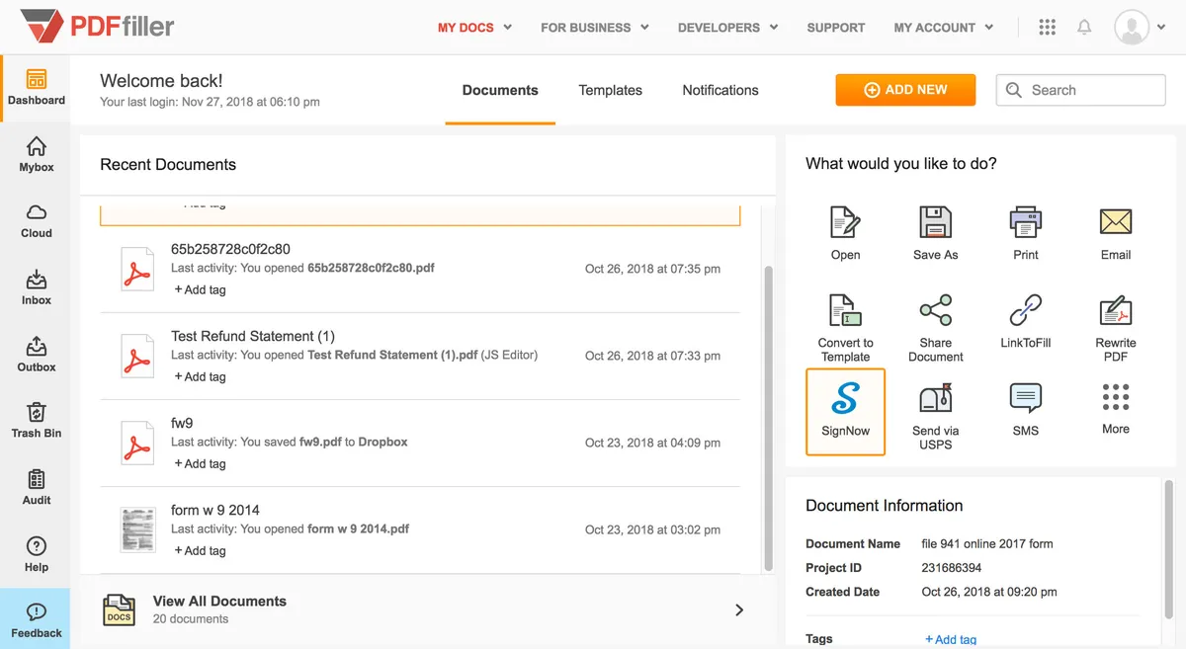The width and height of the screenshot is (1186, 649).
Task: Open Trash Bin in sidebar
Action: tap(37, 420)
